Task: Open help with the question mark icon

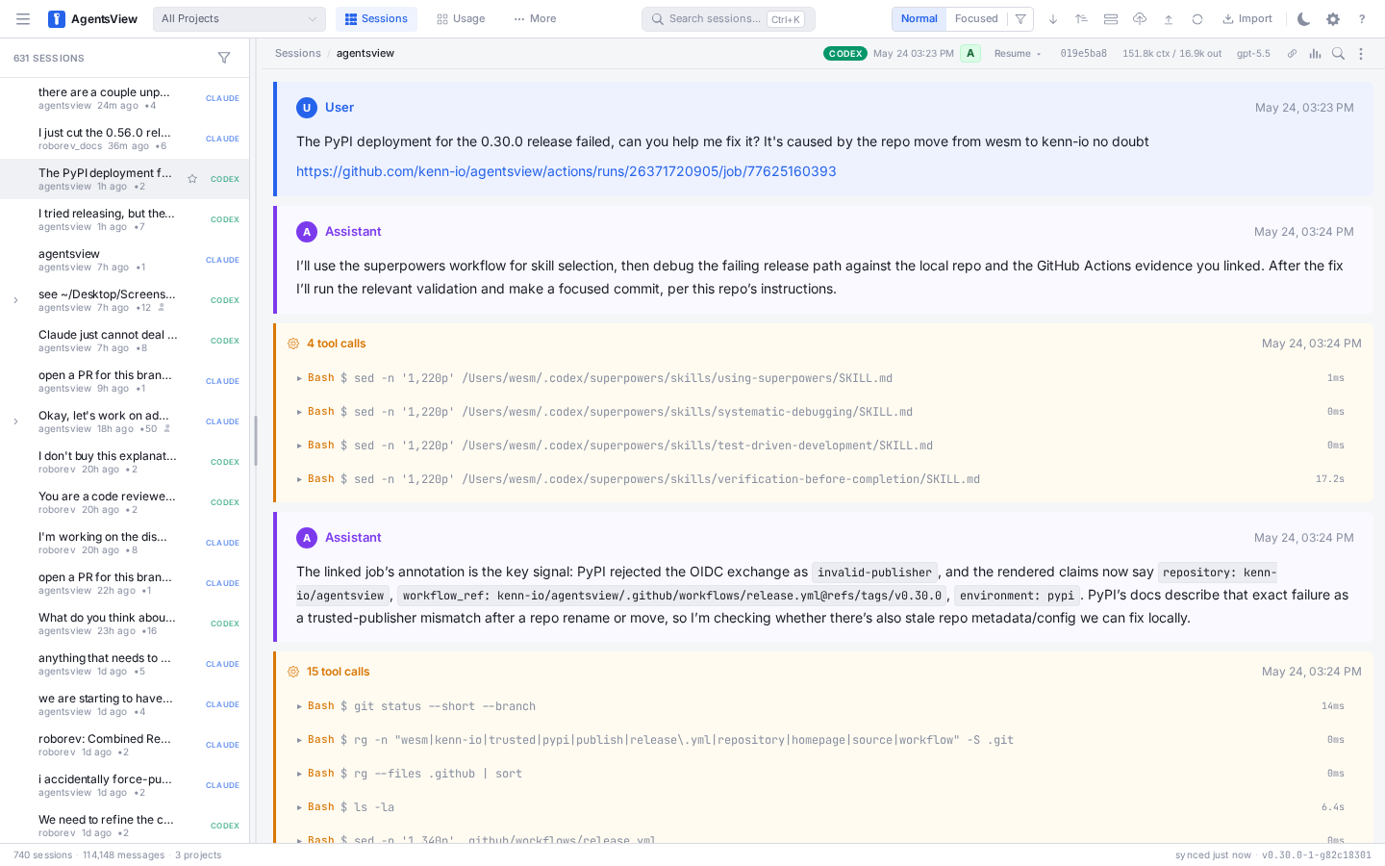Action: (1362, 19)
